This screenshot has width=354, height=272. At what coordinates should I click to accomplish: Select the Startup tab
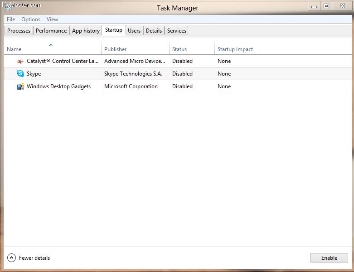tap(114, 30)
